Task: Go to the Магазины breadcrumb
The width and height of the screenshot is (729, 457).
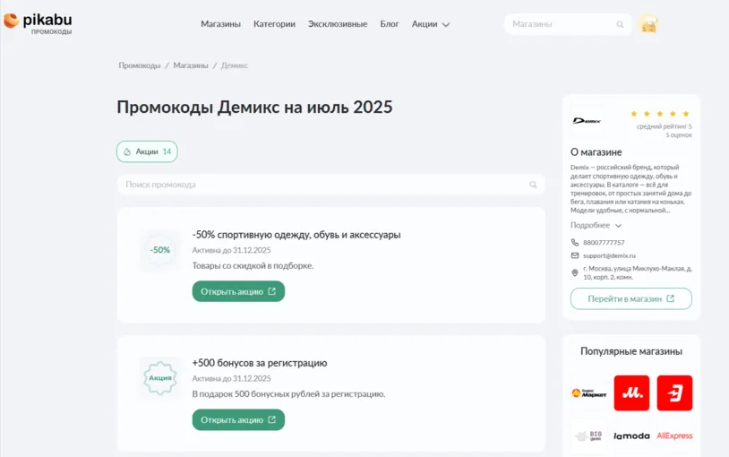Action: (191, 65)
